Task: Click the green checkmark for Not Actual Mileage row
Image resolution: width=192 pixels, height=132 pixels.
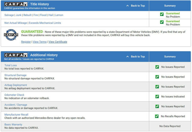Action: click(x=162, y=22)
